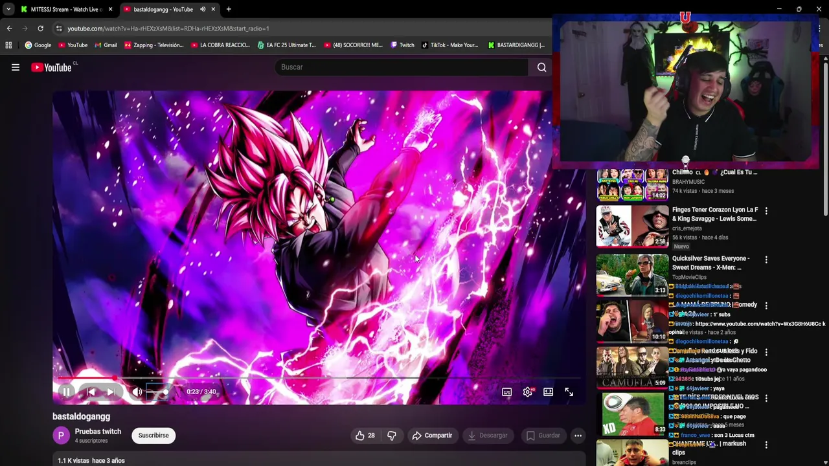Image resolution: width=829 pixels, height=466 pixels.
Task: Open the player settings gear
Action: click(x=528, y=392)
